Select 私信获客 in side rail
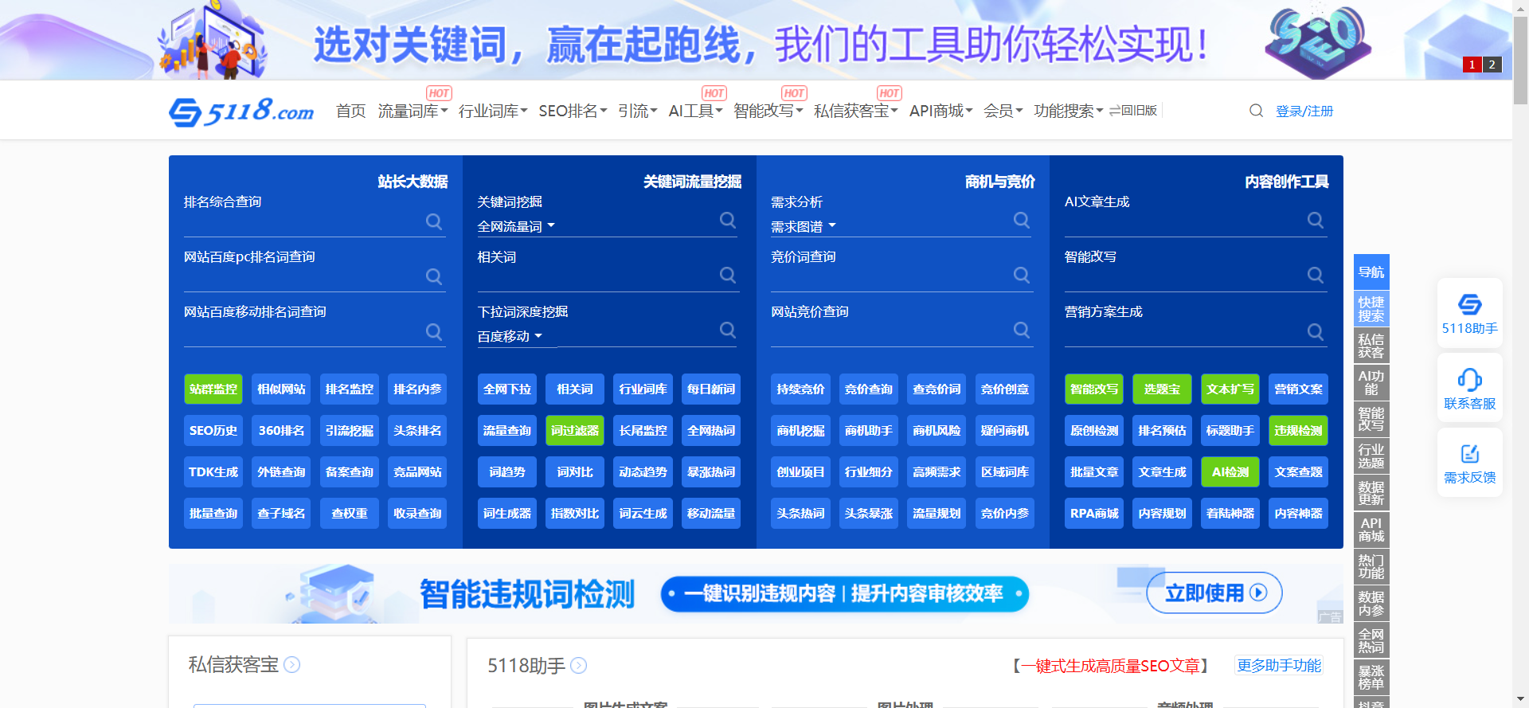1529x708 pixels. point(1371,346)
